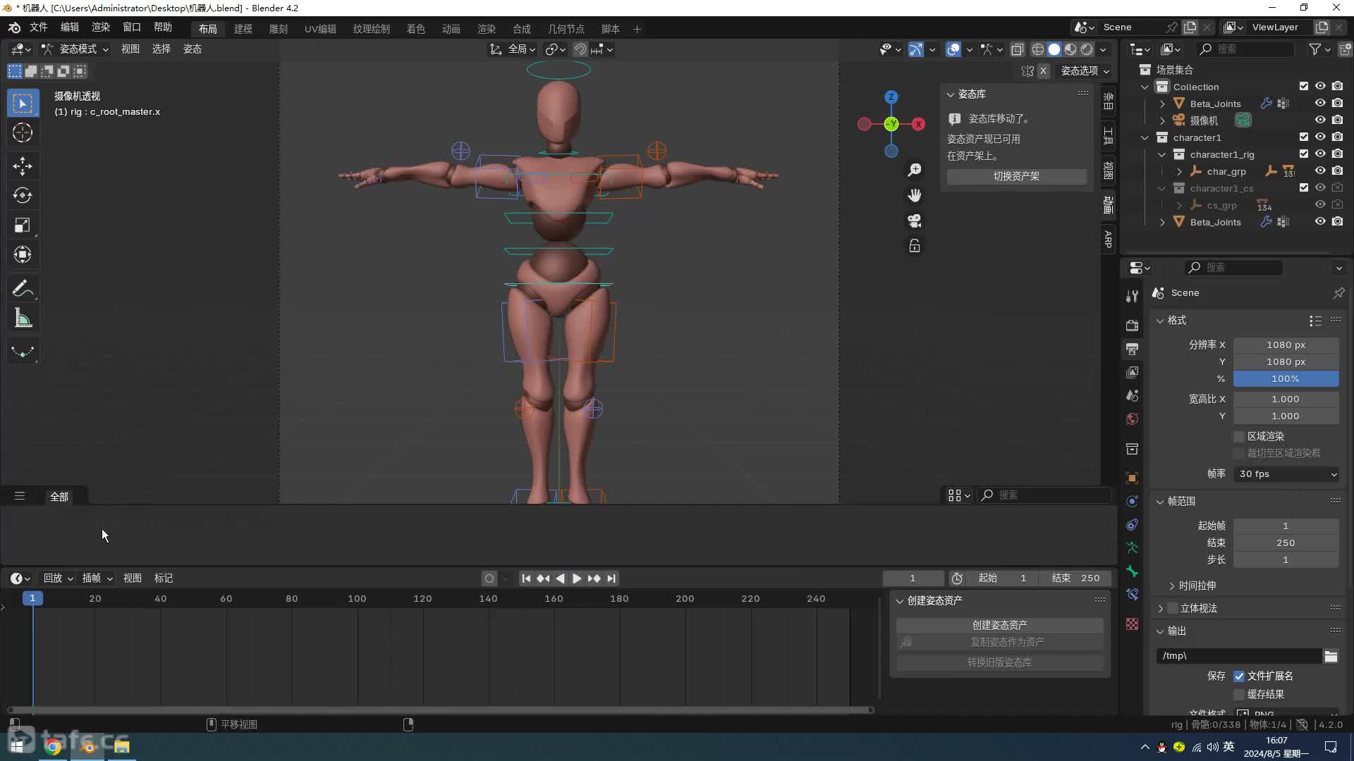The height and width of the screenshot is (761, 1354).
Task: Uncheck the character1_cs collection checkbox
Action: click(x=1304, y=188)
